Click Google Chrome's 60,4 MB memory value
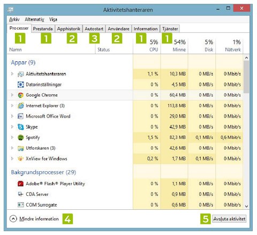This screenshot has width=257, height=235. pyautogui.click(x=178, y=95)
